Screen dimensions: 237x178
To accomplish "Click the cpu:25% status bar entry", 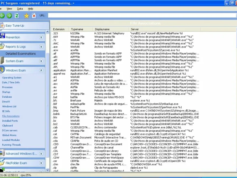I will [26, 175].
